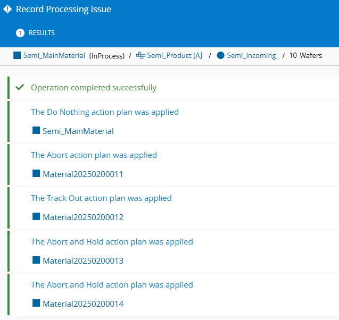
Task: Open the Material20250200011 link
Action: point(83,174)
